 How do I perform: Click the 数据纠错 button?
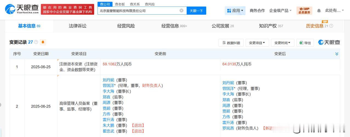point(231,43)
